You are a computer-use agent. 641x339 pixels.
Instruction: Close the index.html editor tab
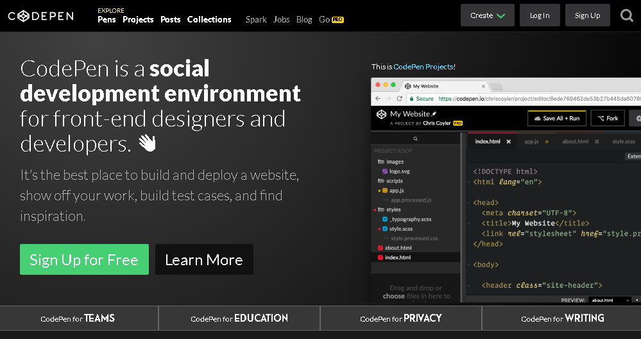tap(509, 141)
